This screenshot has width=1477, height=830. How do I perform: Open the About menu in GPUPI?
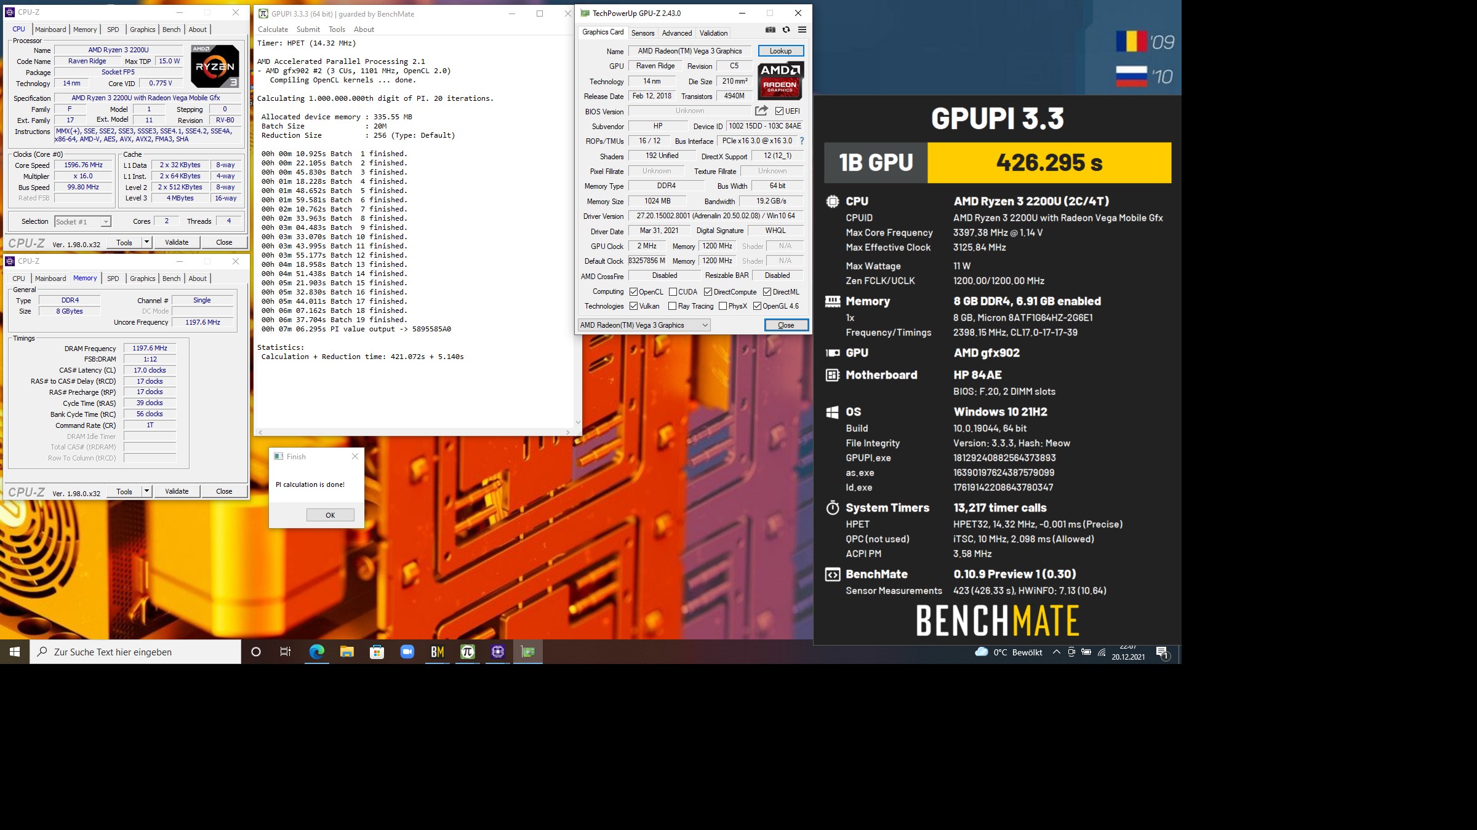coord(364,30)
